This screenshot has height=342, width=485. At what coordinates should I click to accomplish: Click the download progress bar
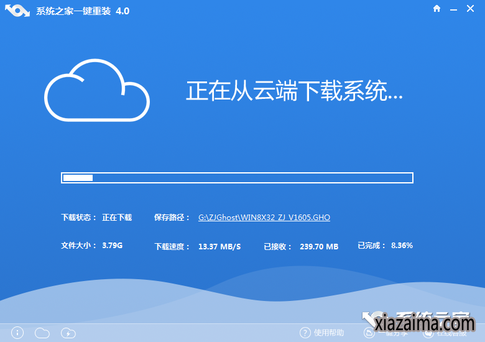[238, 178]
